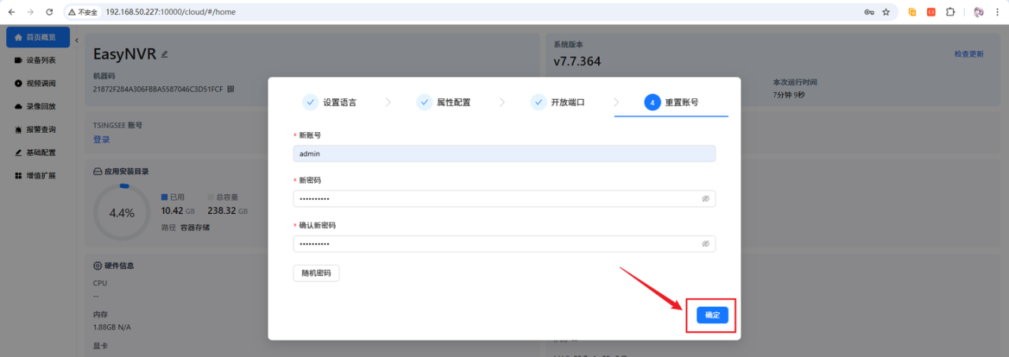Image resolution: width=1009 pixels, height=357 pixels.
Task: Open the alarm query sidebar item
Action: click(x=40, y=129)
